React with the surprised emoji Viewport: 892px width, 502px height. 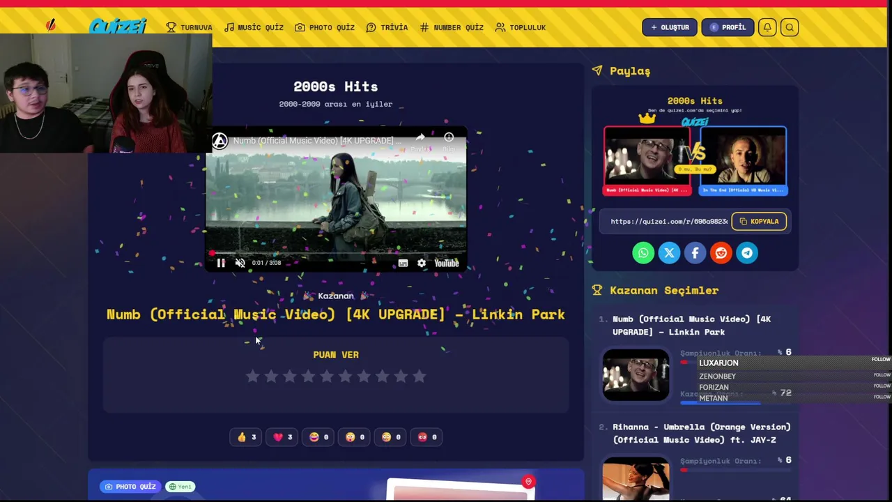355,437
